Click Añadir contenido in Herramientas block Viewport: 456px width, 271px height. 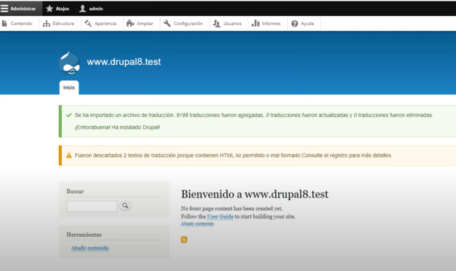coord(90,248)
